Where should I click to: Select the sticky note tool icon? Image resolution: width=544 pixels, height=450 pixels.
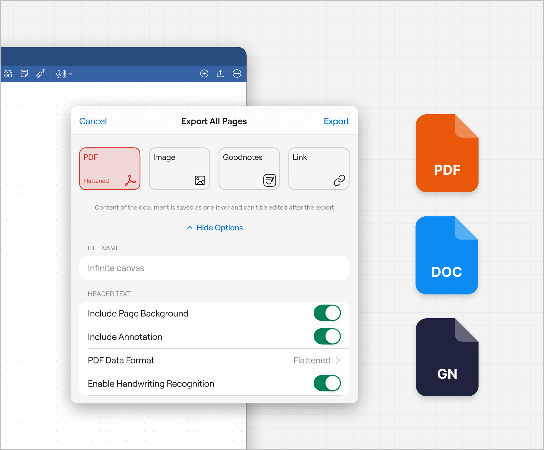pyautogui.click(x=24, y=74)
